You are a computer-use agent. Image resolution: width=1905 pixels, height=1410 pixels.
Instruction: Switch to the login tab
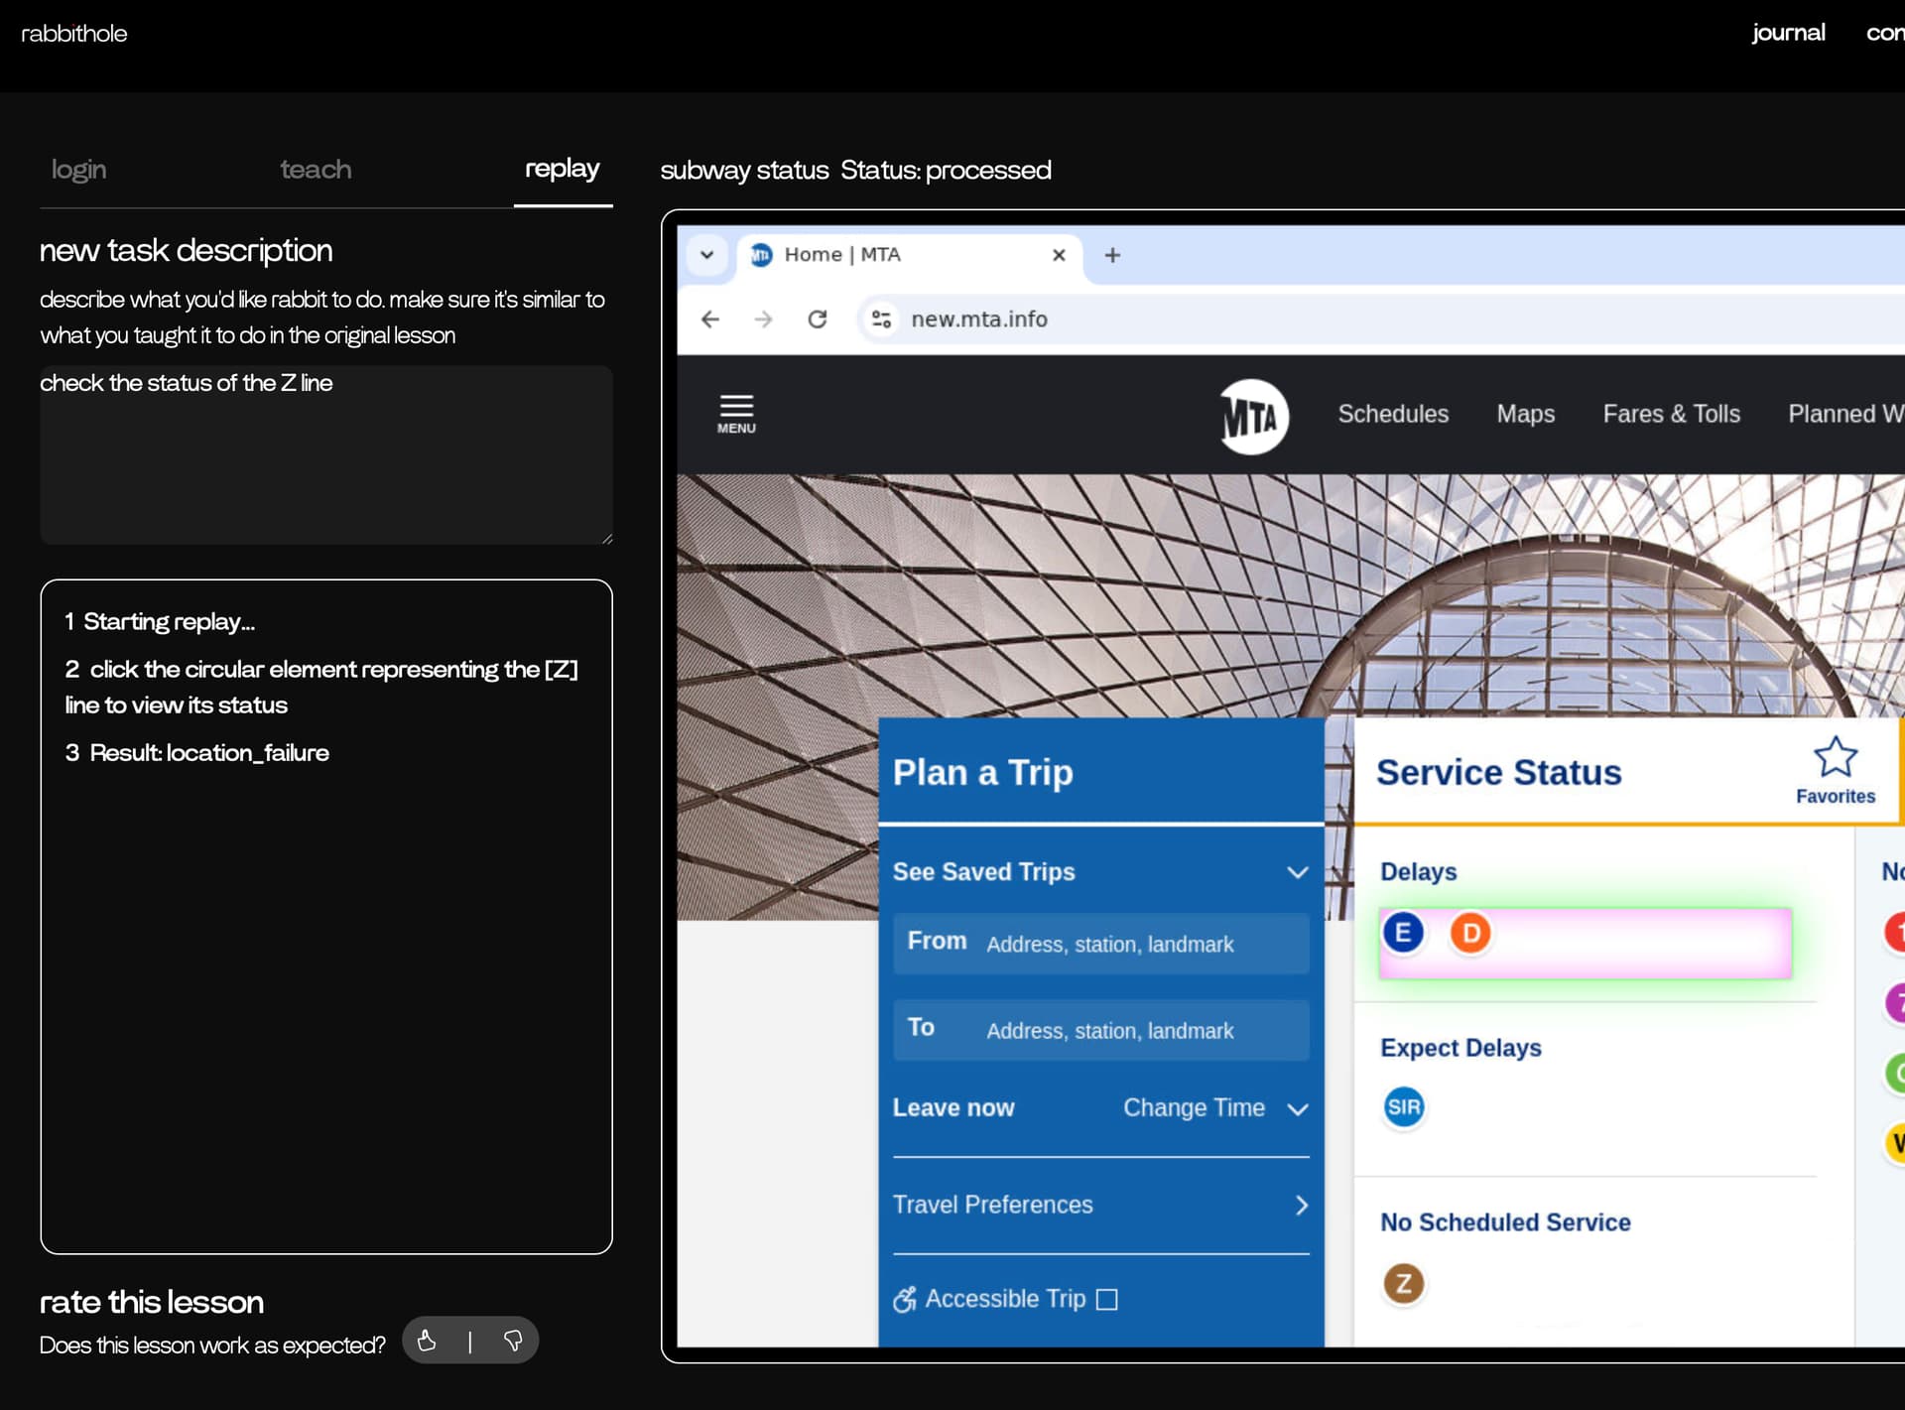(78, 170)
